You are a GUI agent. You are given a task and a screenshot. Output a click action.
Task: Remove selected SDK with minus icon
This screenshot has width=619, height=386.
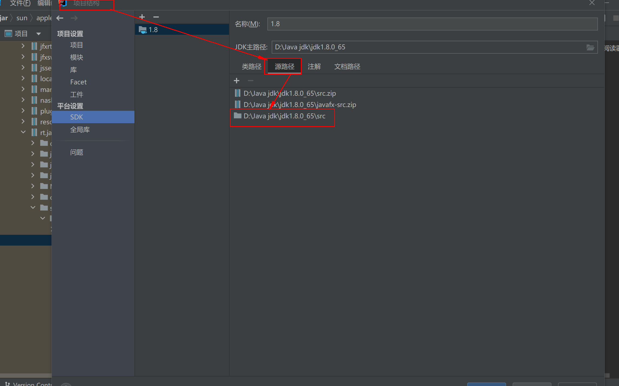(x=156, y=17)
